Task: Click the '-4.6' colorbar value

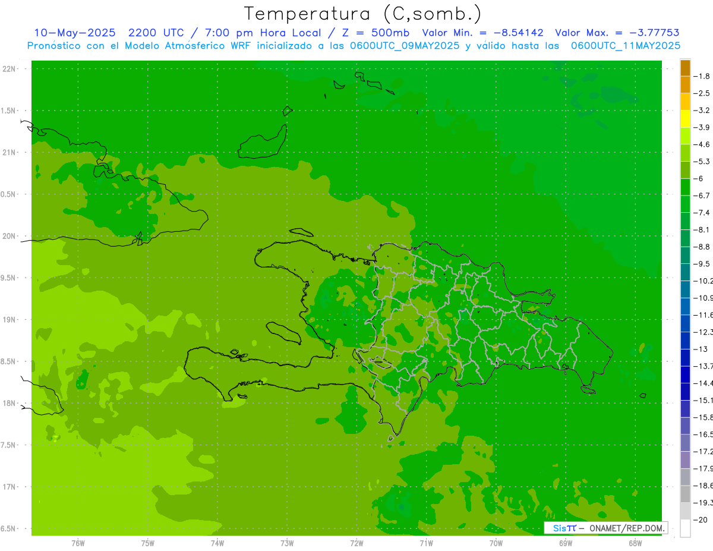Action: (702, 144)
